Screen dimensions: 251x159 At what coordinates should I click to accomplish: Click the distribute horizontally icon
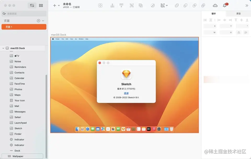coord(205,20)
